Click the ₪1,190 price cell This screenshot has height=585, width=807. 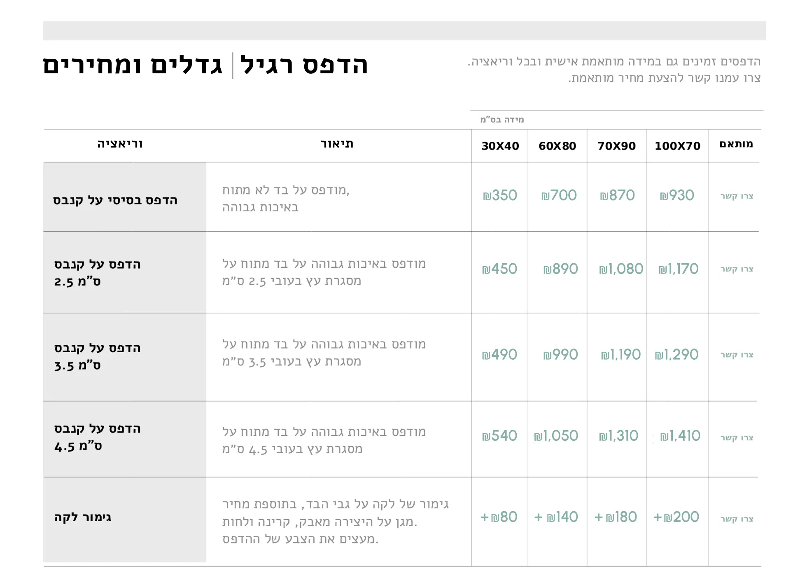point(621,355)
